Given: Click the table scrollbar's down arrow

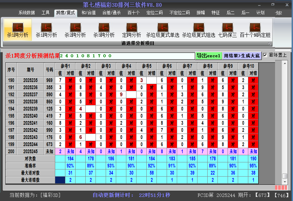Looking at the screenshot, I should (285, 182).
